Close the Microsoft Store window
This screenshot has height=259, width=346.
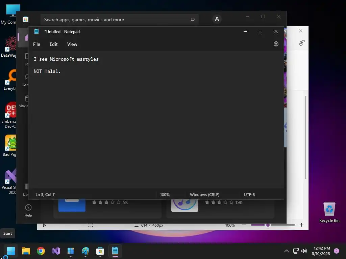[279, 17]
